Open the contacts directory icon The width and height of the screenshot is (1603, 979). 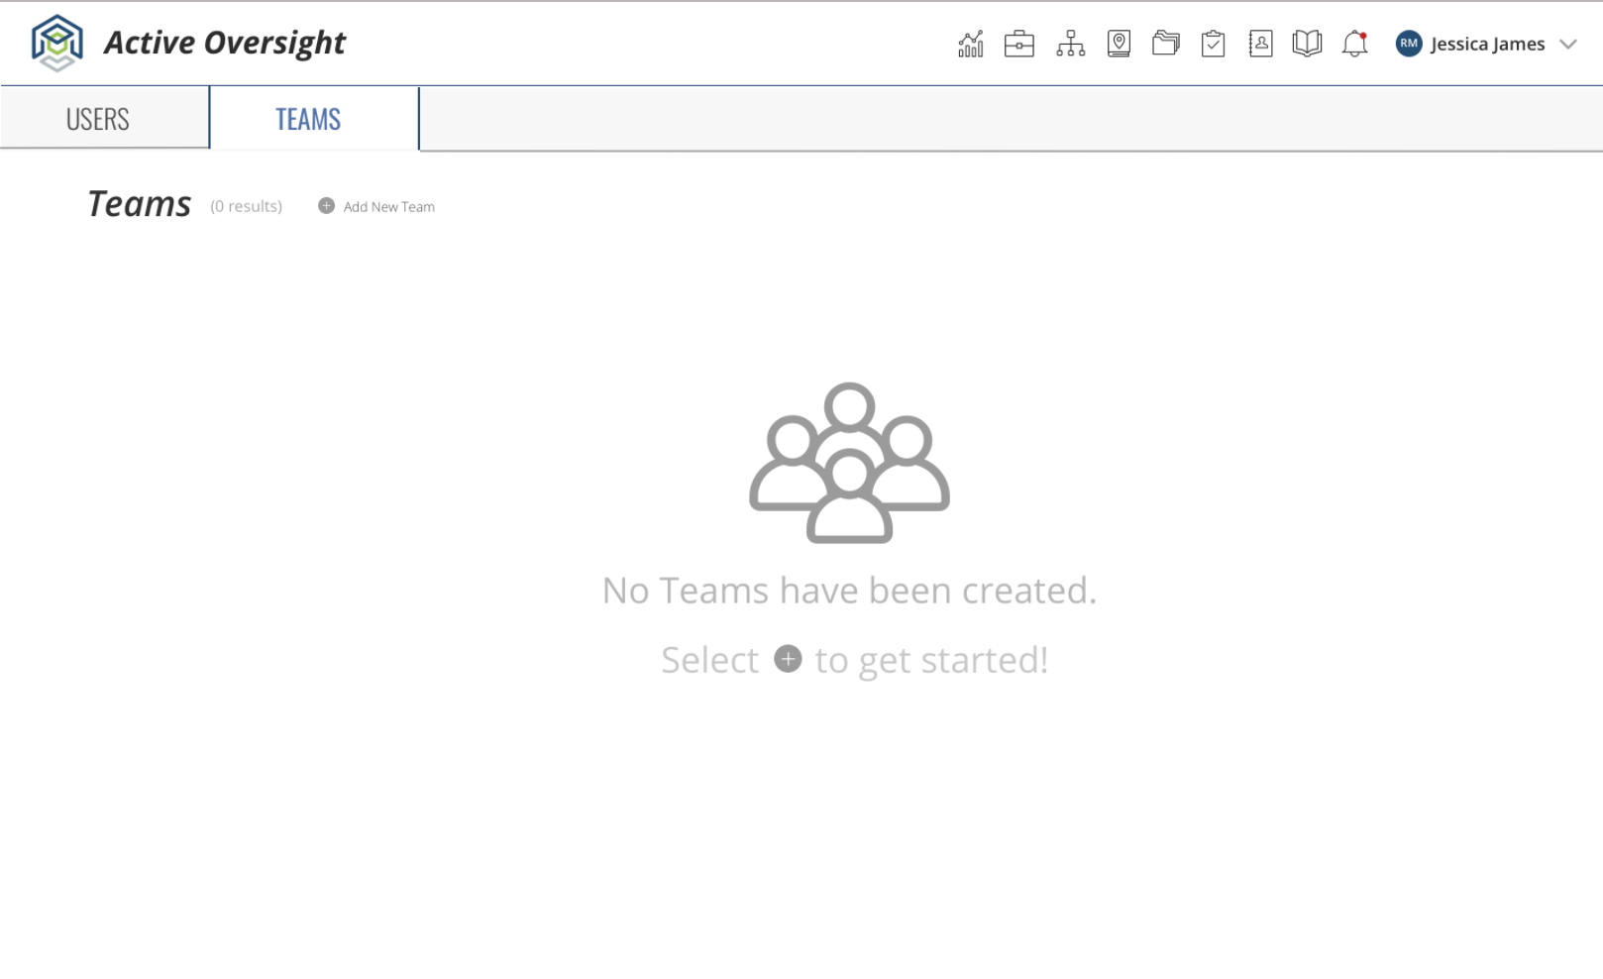[x=1260, y=43]
